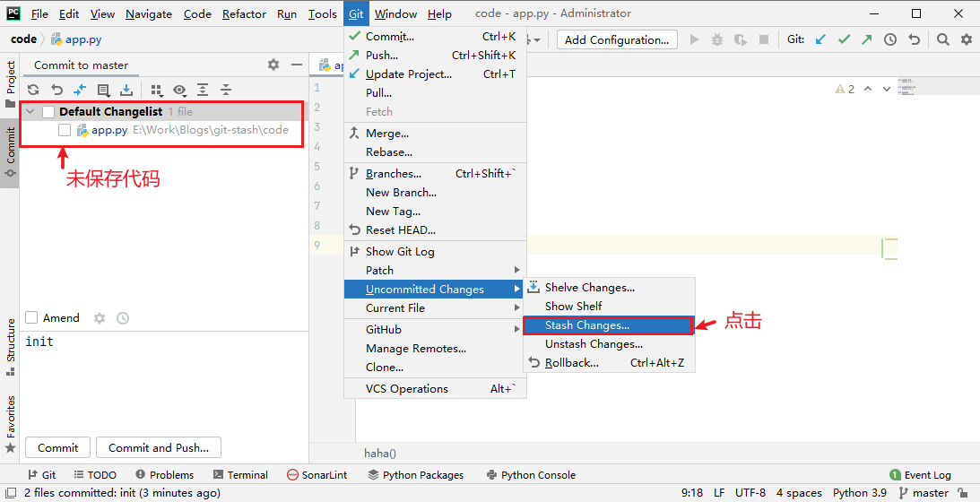
Task: Click the Search Everywhere magnifier icon
Action: (943, 39)
